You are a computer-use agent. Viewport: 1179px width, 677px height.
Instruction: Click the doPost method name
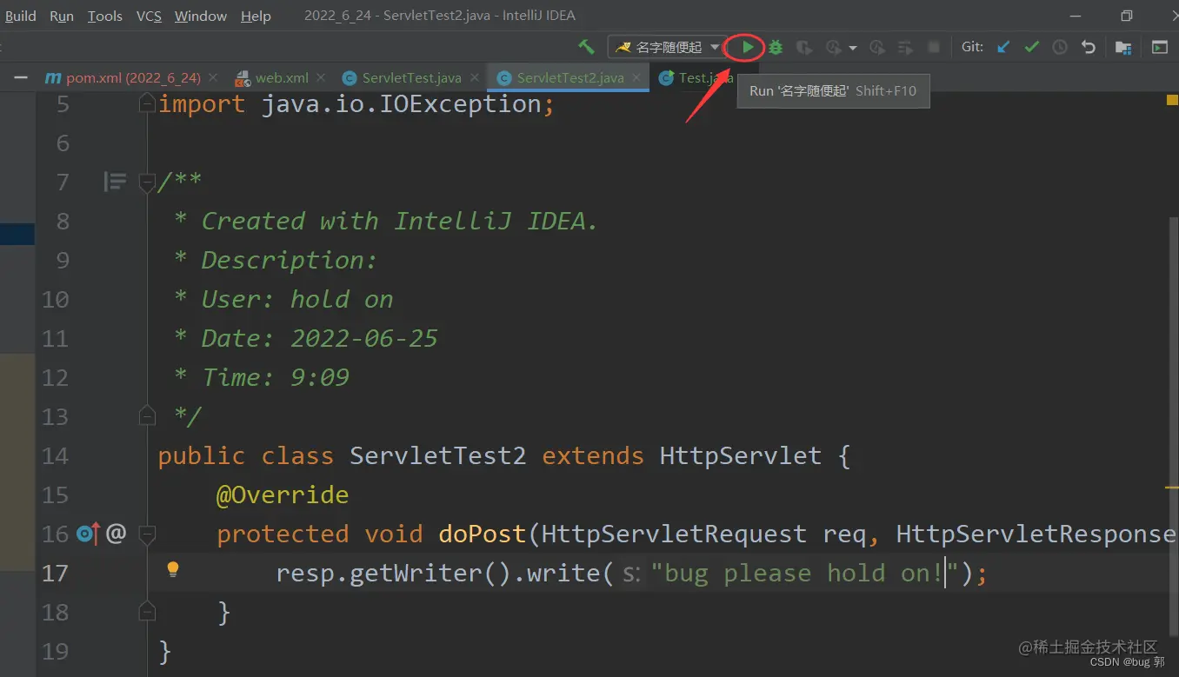tap(483, 534)
